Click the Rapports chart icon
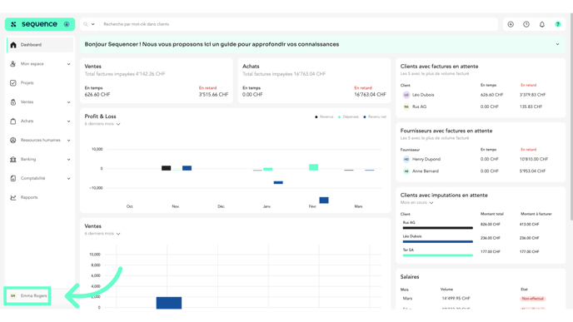 click(13, 197)
